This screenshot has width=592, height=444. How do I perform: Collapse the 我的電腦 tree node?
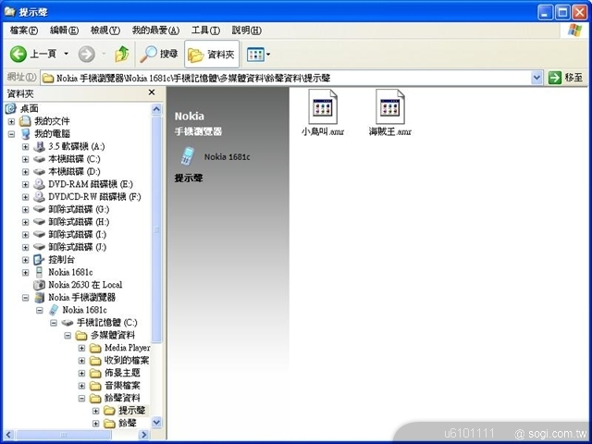click(11, 134)
